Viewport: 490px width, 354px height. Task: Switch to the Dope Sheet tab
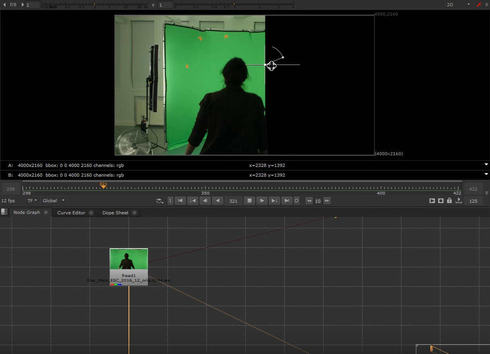coord(115,213)
